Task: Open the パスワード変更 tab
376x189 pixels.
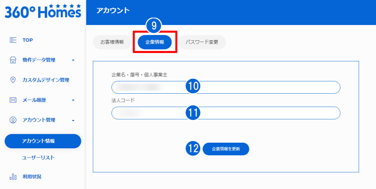Action: [202, 42]
